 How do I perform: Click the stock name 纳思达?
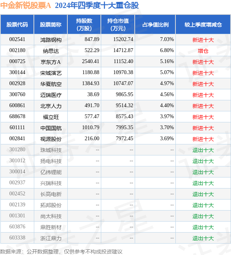[51, 51]
